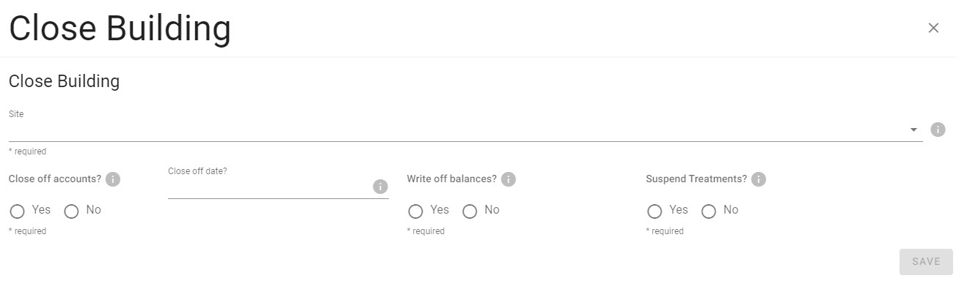The height and width of the screenshot is (281, 956).
Task: View info icon for Close off date
Action: 380,187
